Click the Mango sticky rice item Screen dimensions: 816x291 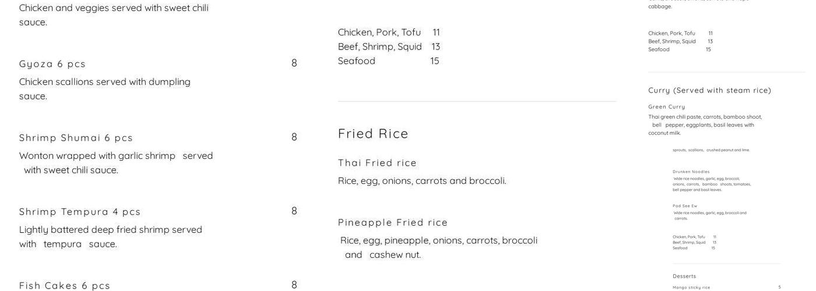tap(691, 287)
